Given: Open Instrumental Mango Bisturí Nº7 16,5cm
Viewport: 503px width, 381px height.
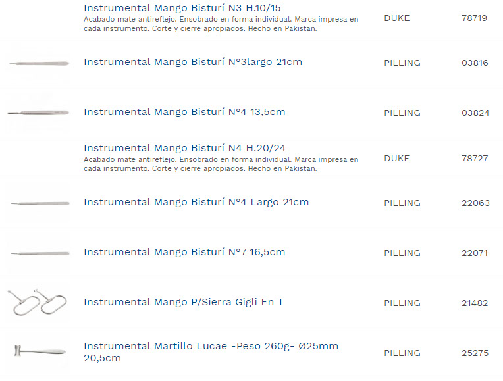Looking at the screenshot, I should tap(184, 252).
